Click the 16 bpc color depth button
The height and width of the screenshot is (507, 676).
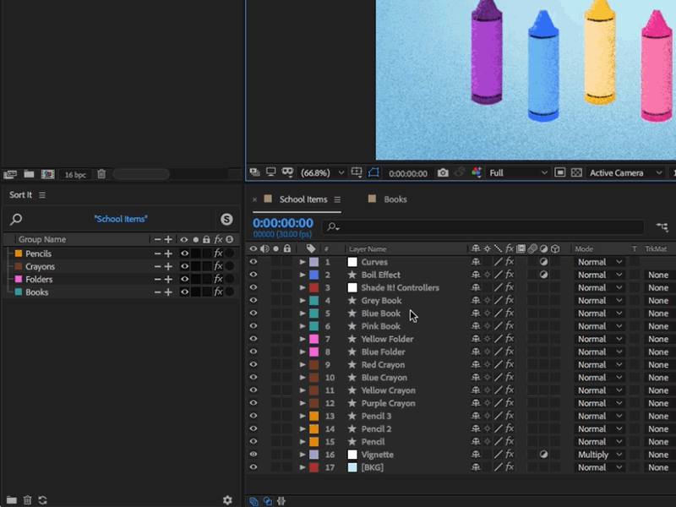pyautogui.click(x=75, y=175)
